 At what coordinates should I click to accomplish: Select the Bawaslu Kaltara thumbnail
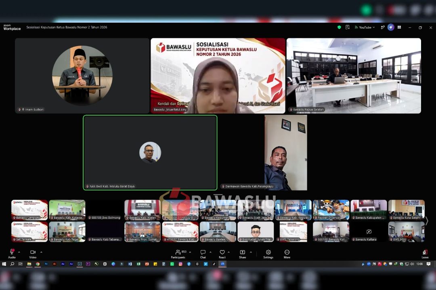tap(369, 232)
